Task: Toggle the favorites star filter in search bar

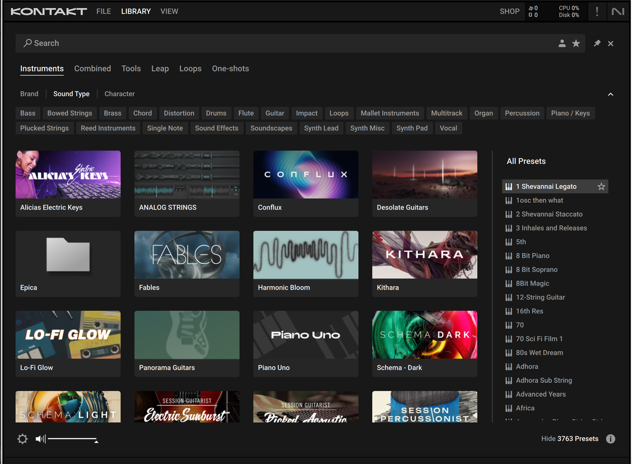Action: click(576, 44)
